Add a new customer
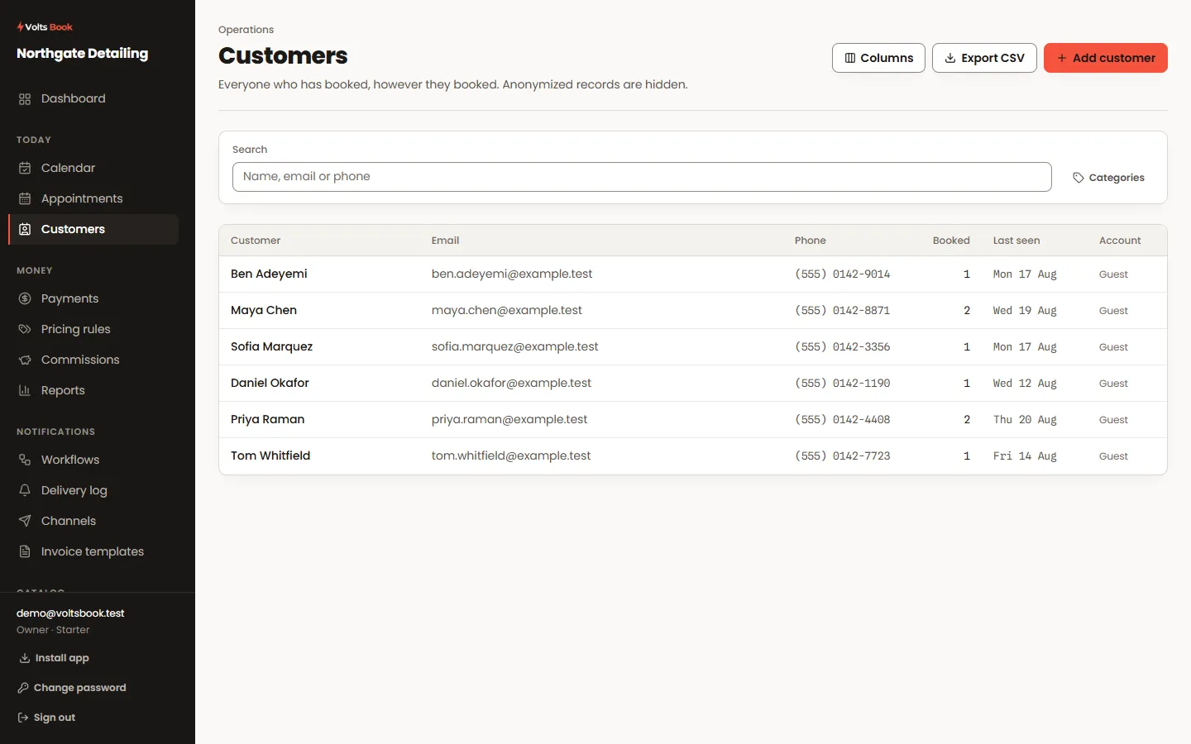This screenshot has width=1191, height=744. (x=1106, y=58)
